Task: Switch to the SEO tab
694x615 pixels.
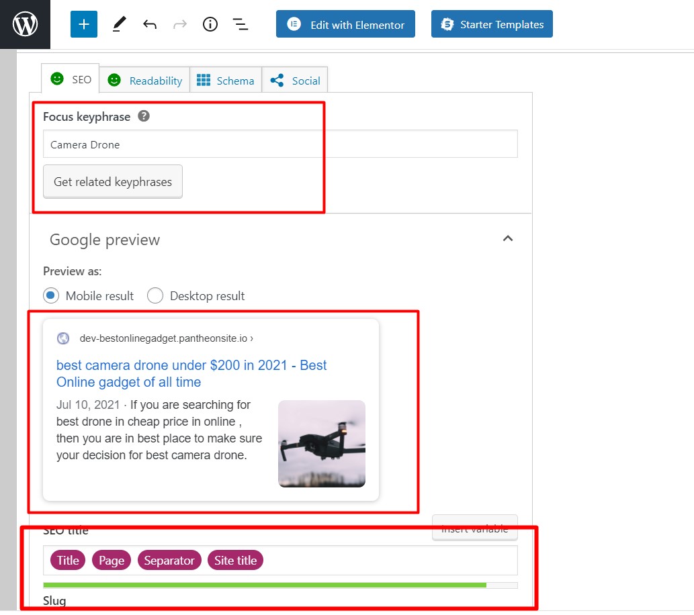Action: pyautogui.click(x=69, y=79)
